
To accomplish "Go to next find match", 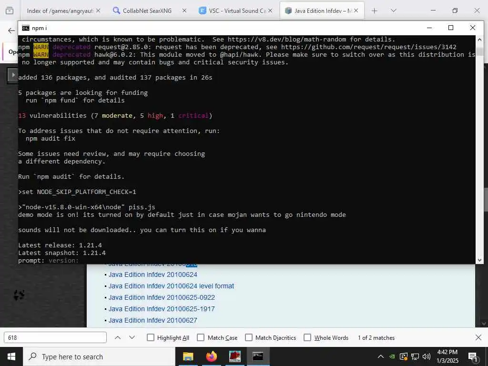I will click(x=132, y=338).
